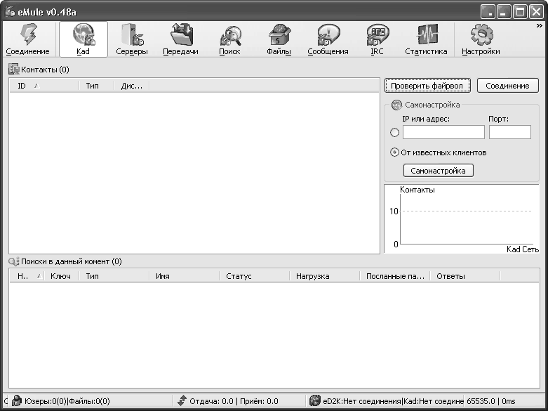Screen dimensions: 548x411
Task: Click the Соединение button beside firewall check
Action: pos(508,86)
